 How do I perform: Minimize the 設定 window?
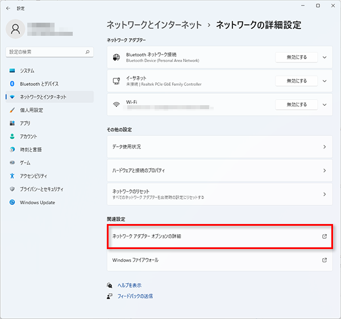click(x=303, y=6)
